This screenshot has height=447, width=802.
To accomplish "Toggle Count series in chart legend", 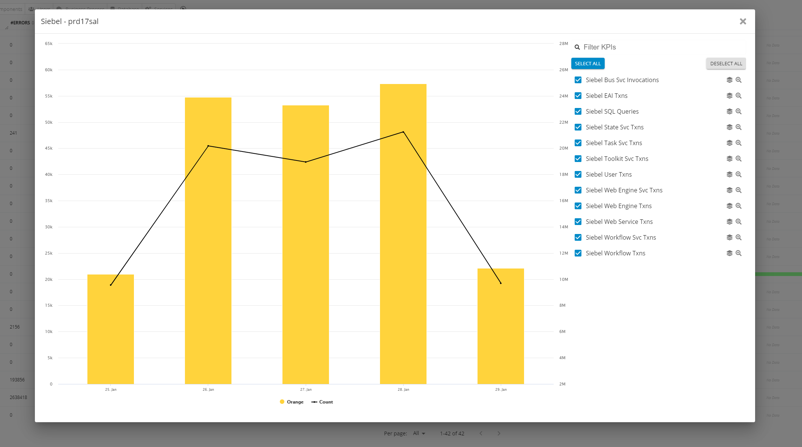I will (x=322, y=402).
